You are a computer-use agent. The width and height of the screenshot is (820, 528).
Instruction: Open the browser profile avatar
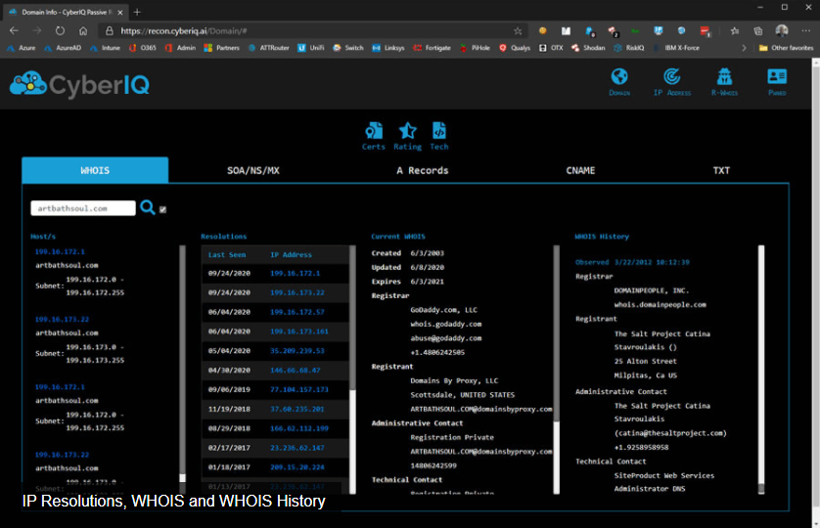tap(781, 31)
